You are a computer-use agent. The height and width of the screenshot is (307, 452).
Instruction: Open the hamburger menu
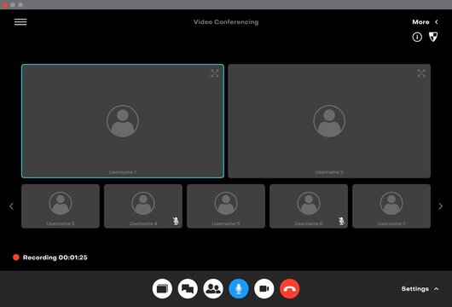click(x=20, y=22)
